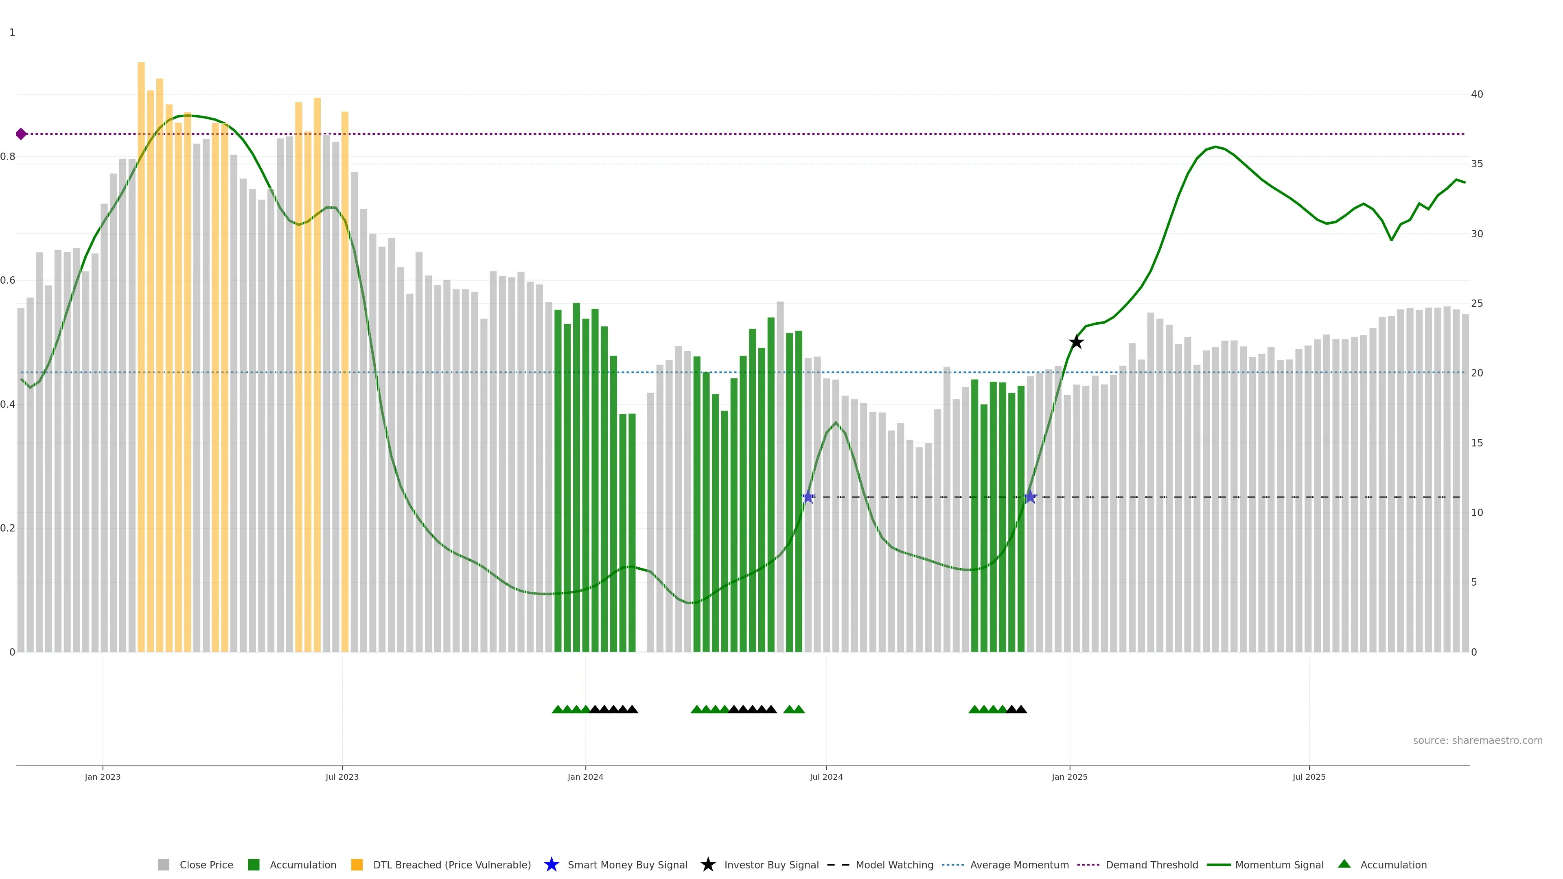Click the orange DTL Breached legend square
This screenshot has height=879, width=1563.
click(357, 864)
